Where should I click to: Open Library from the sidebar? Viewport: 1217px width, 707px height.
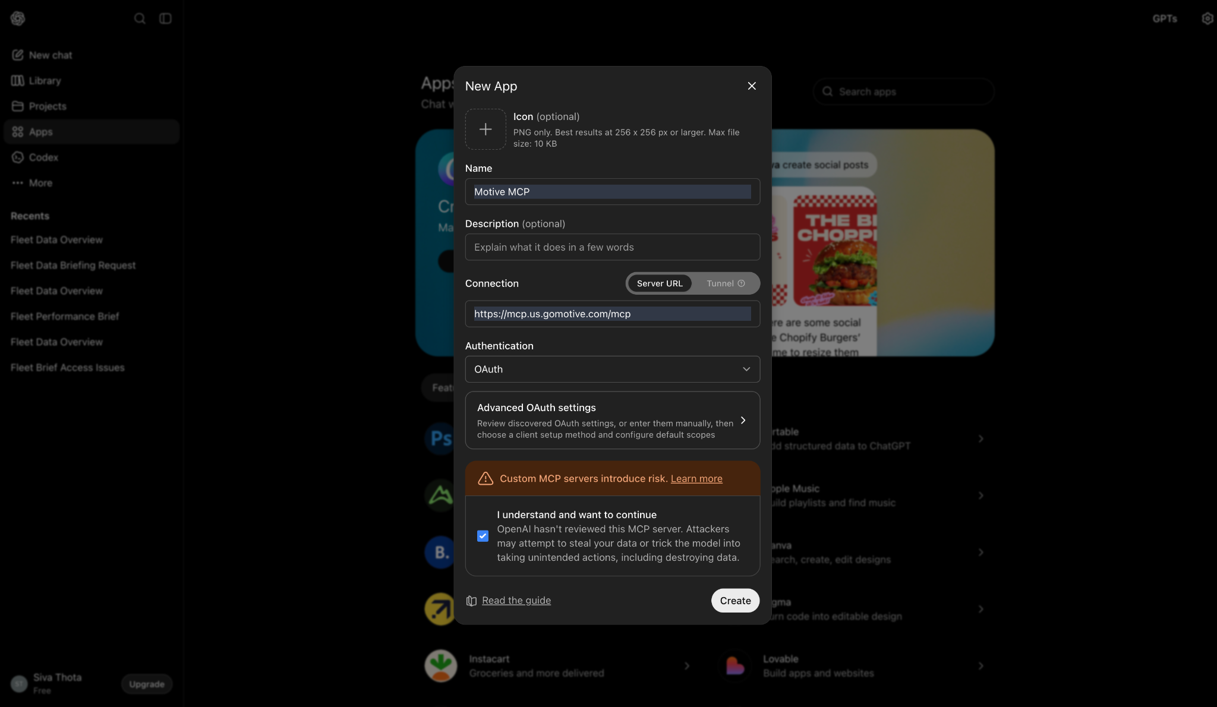pyautogui.click(x=91, y=81)
